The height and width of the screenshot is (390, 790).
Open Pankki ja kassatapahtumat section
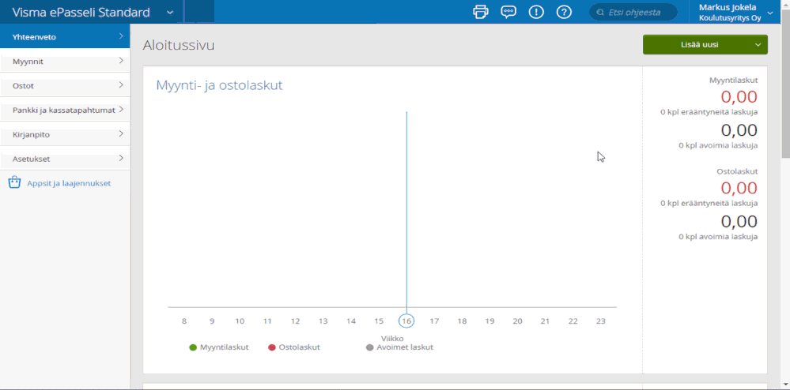pos(65,109)
